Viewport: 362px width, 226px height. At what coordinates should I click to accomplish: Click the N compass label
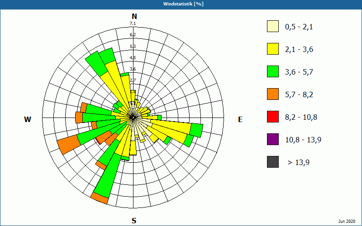pyautogui.click(x=134, y=16)
